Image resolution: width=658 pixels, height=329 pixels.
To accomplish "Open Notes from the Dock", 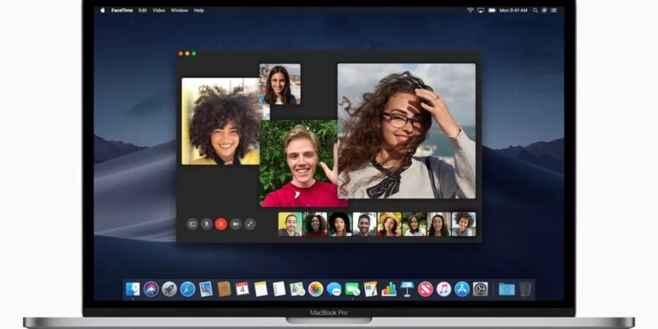I will point(261,290).
